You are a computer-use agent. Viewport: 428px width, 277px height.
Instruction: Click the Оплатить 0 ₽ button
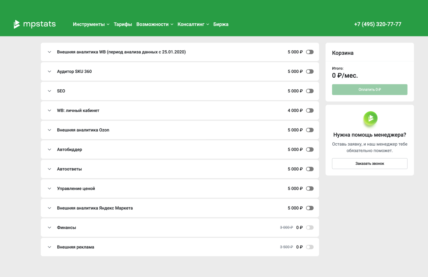pyautogui.click(x=369, y=90)
